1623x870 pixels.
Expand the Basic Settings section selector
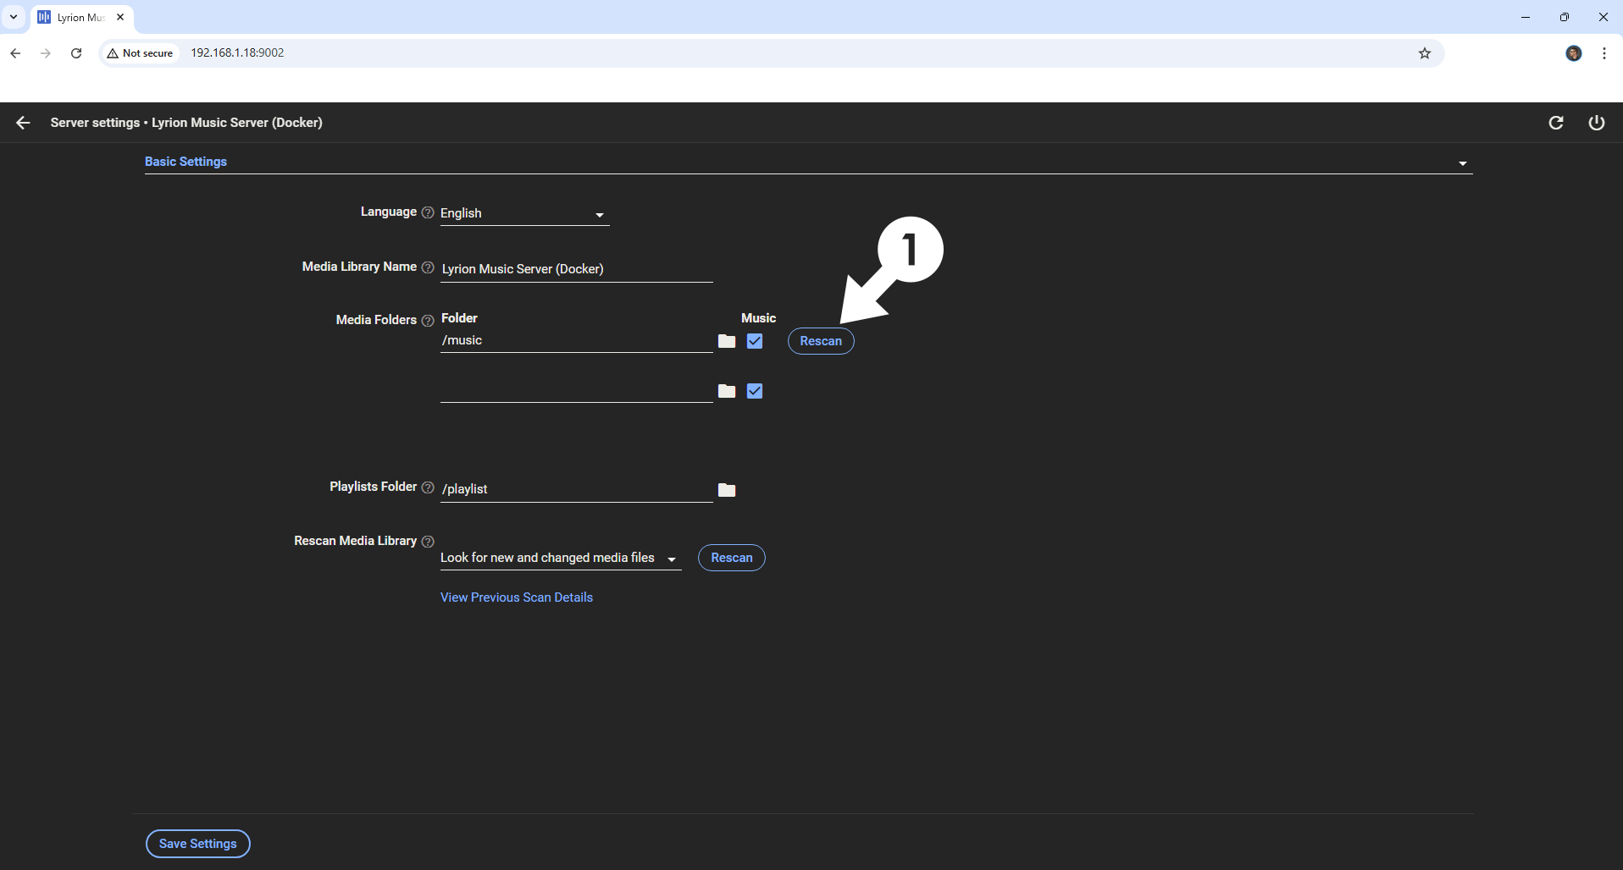pos(1462,163)
